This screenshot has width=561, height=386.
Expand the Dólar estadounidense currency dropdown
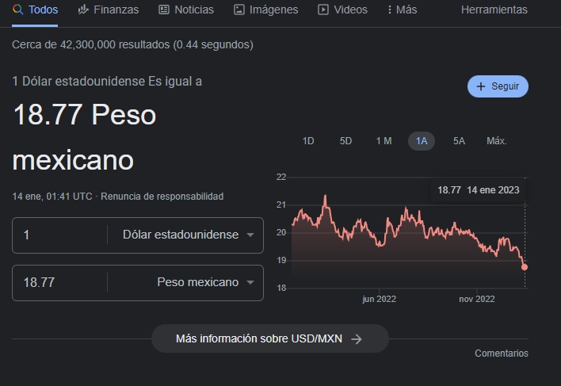tap(250, 235)
